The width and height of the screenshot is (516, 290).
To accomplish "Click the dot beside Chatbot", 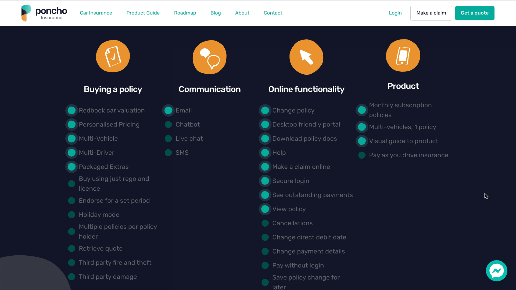I will point(168,125).
